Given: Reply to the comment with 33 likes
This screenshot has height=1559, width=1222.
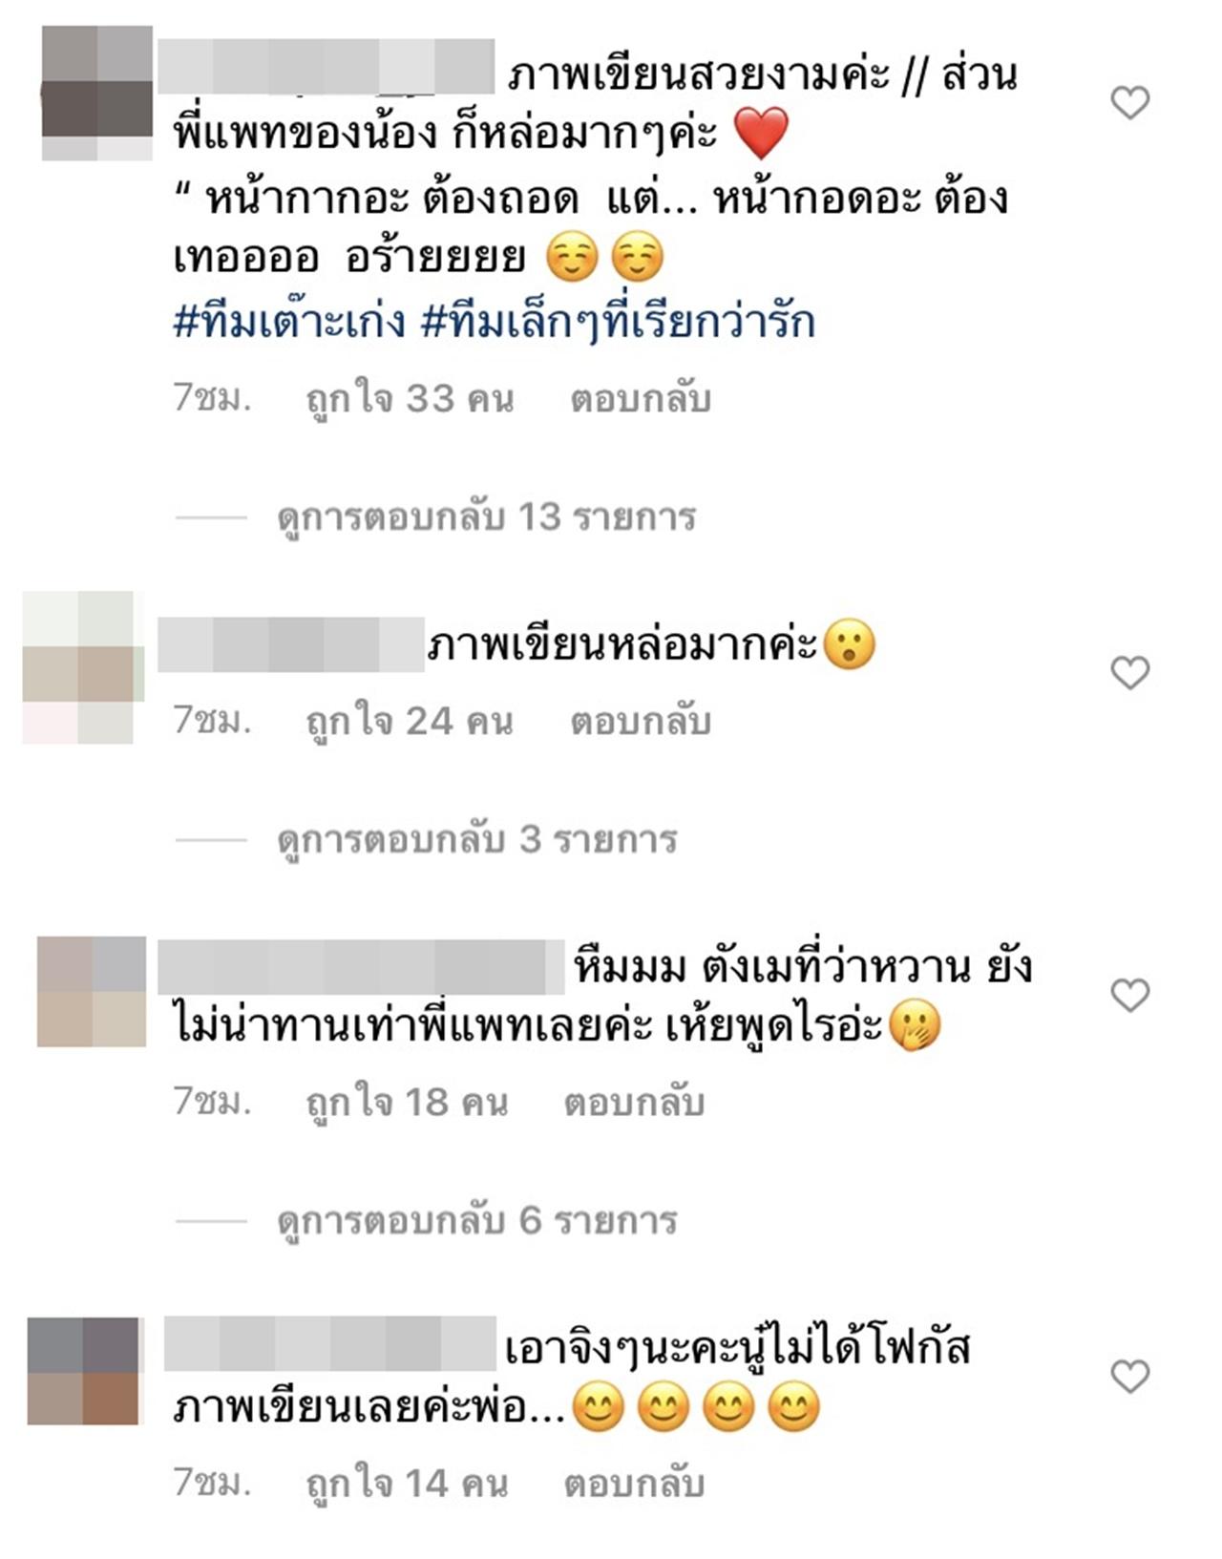Looking at the screenshot, I should pos(641,399).
